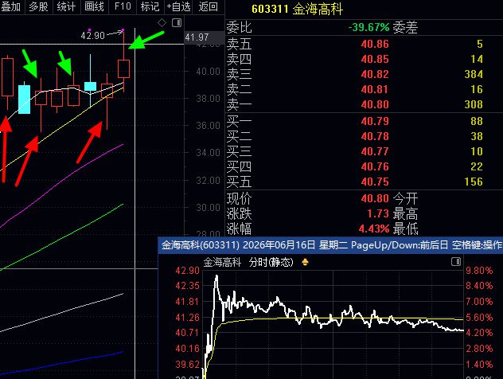Open F10 company information
Image resolution: width=503 pixels, height=379 pixels.
pyautogui.click(x=123, y=6)
